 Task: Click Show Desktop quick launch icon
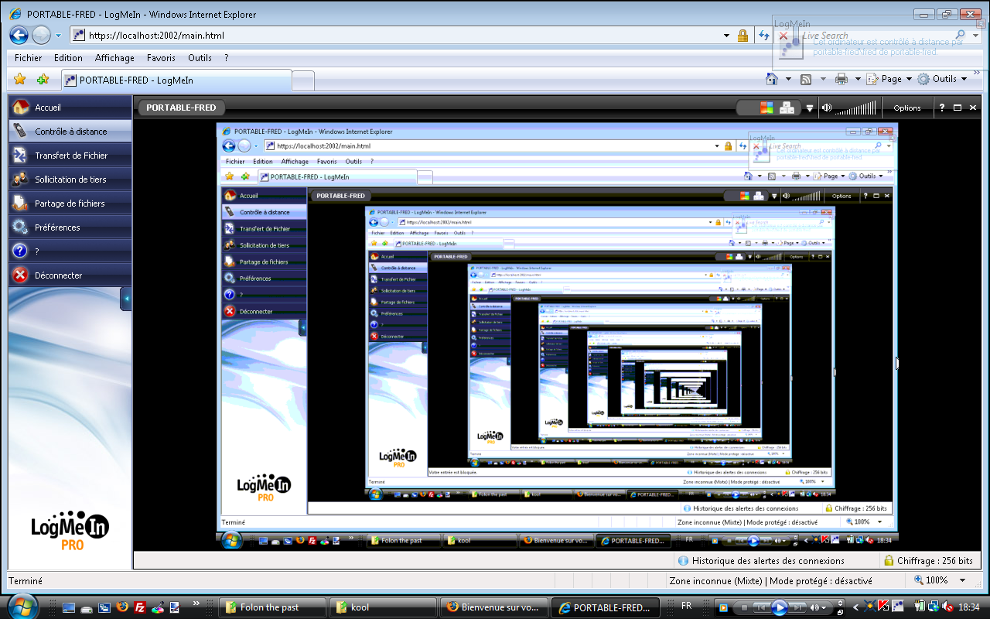click(x=69, y=607)
